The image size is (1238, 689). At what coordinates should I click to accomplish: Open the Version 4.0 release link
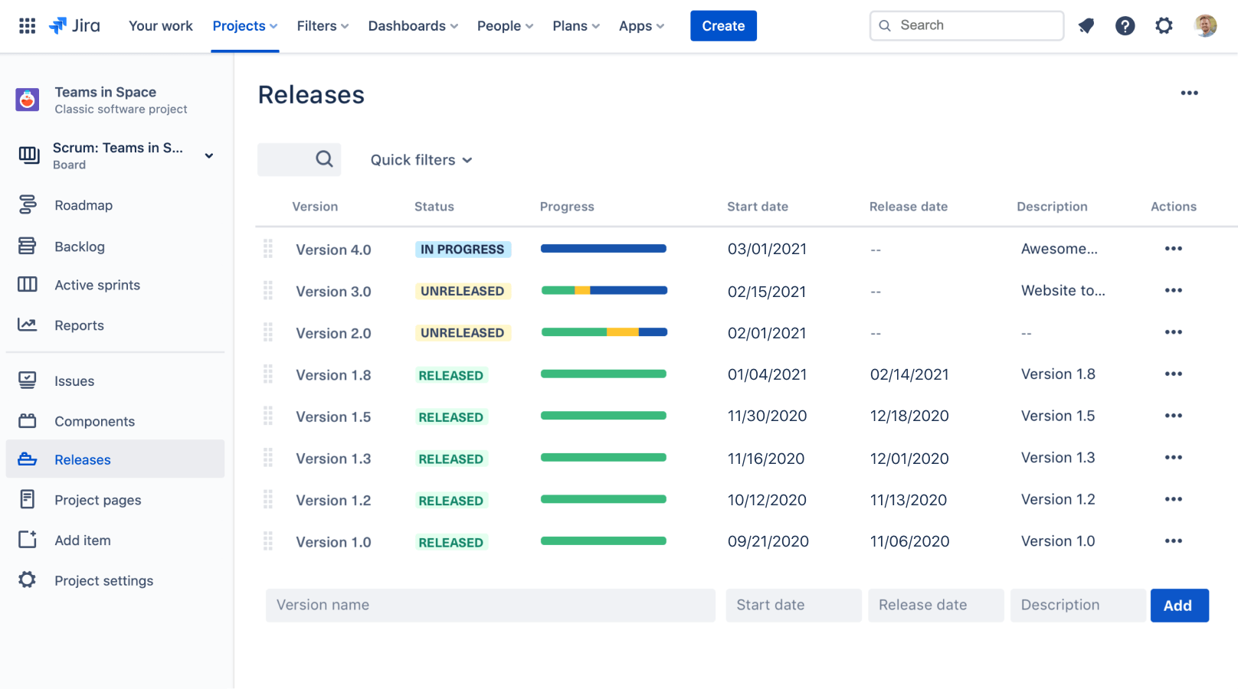click(x=333, y=250)
